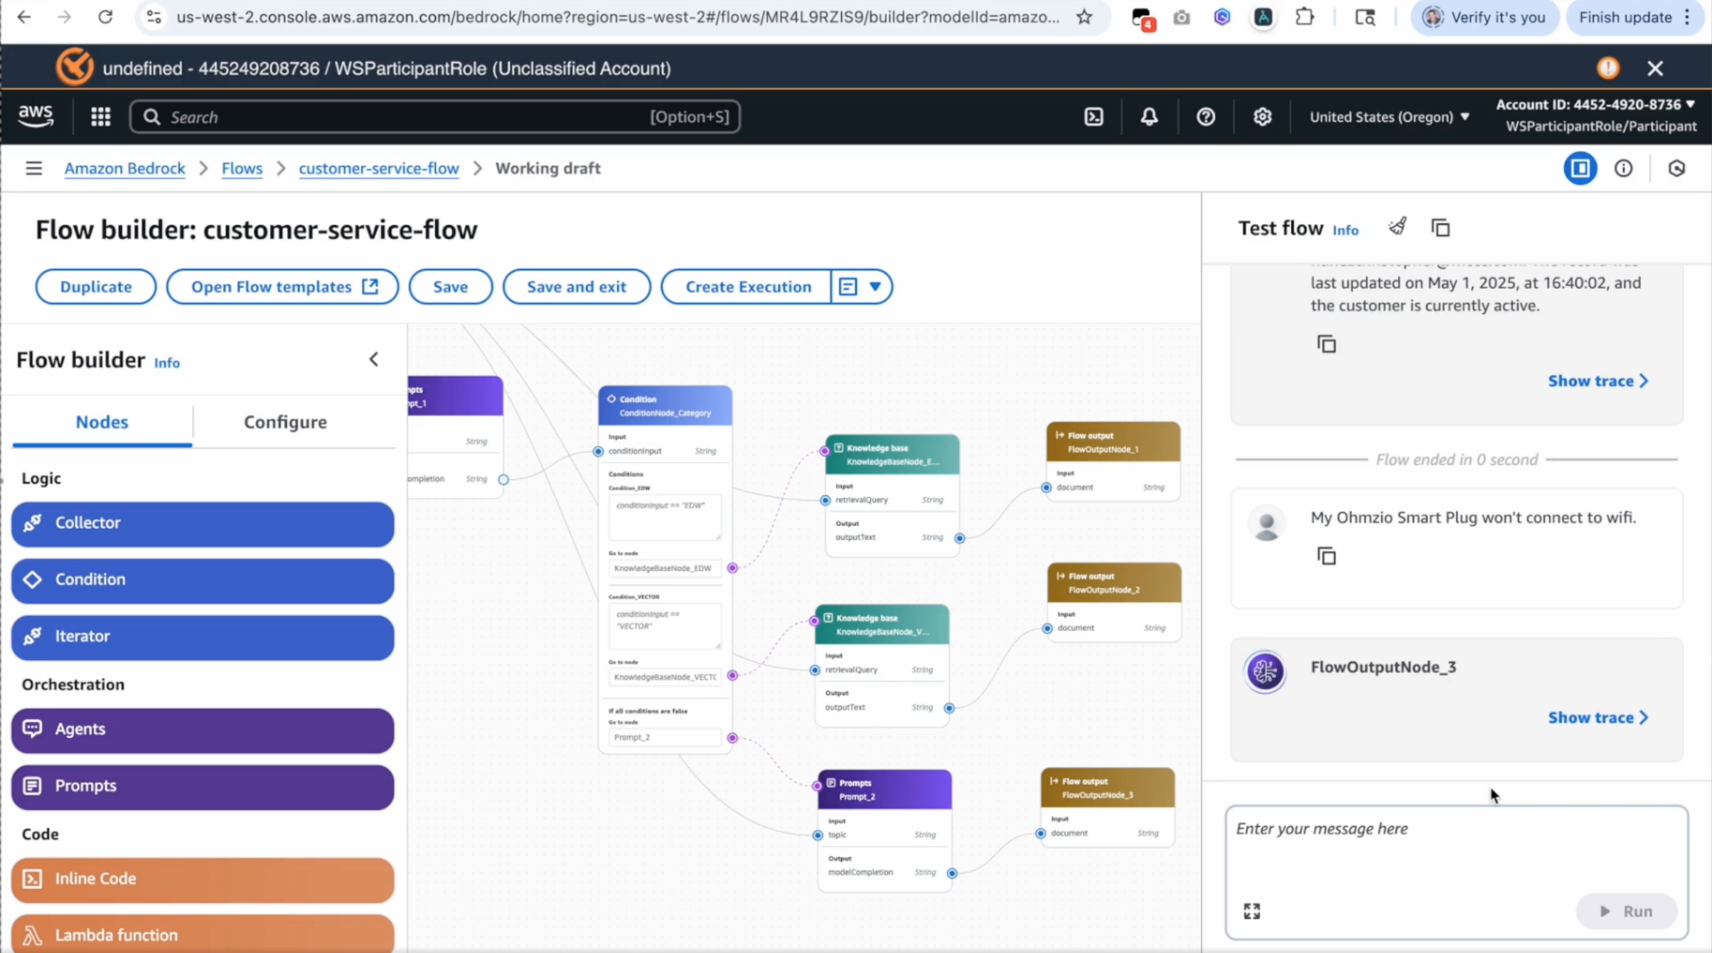Toggle the Test flow side panel icon
This screenshot has width=1712, height=953.
pos(1580,169)
